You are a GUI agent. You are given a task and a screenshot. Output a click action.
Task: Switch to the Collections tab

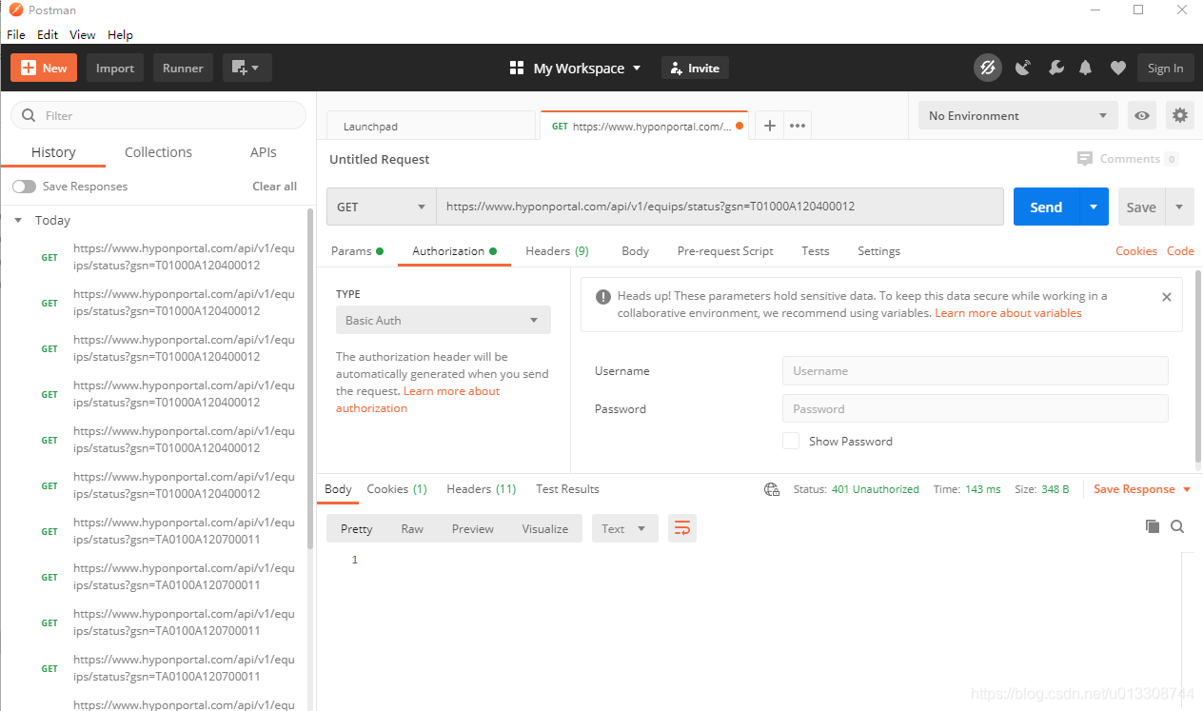[158, 152]
